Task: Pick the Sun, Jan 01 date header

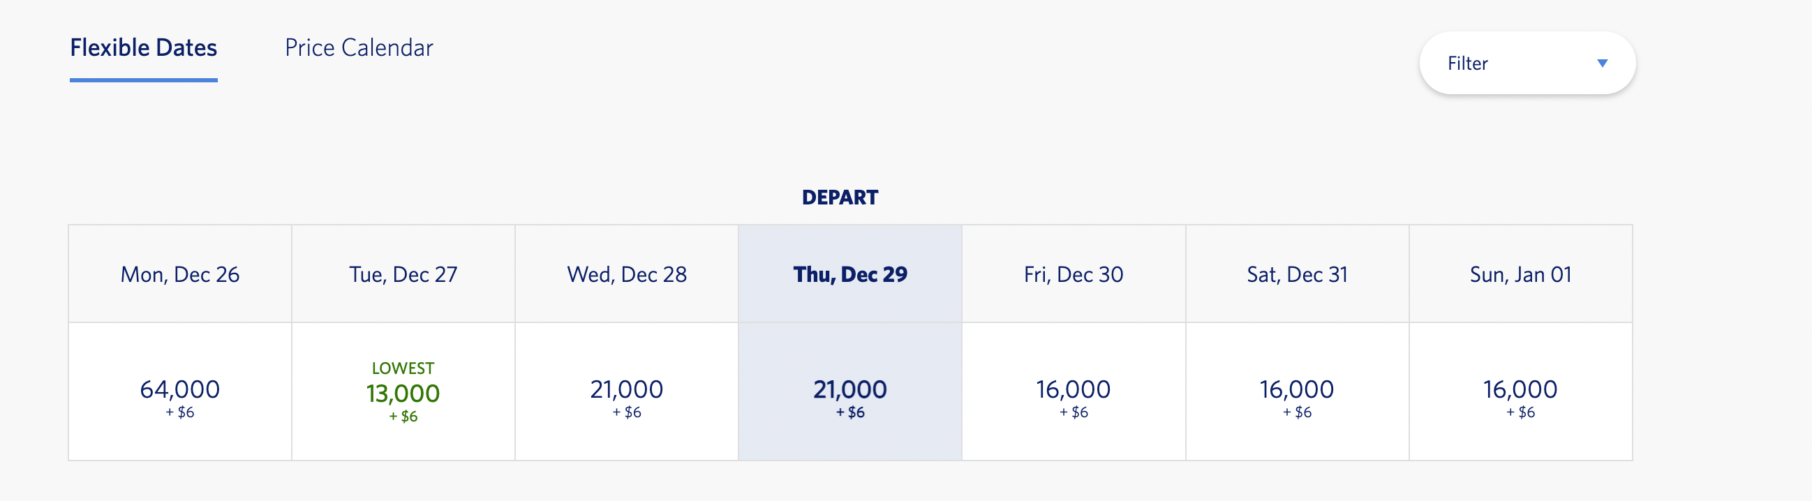Action: click(1521, 274)
